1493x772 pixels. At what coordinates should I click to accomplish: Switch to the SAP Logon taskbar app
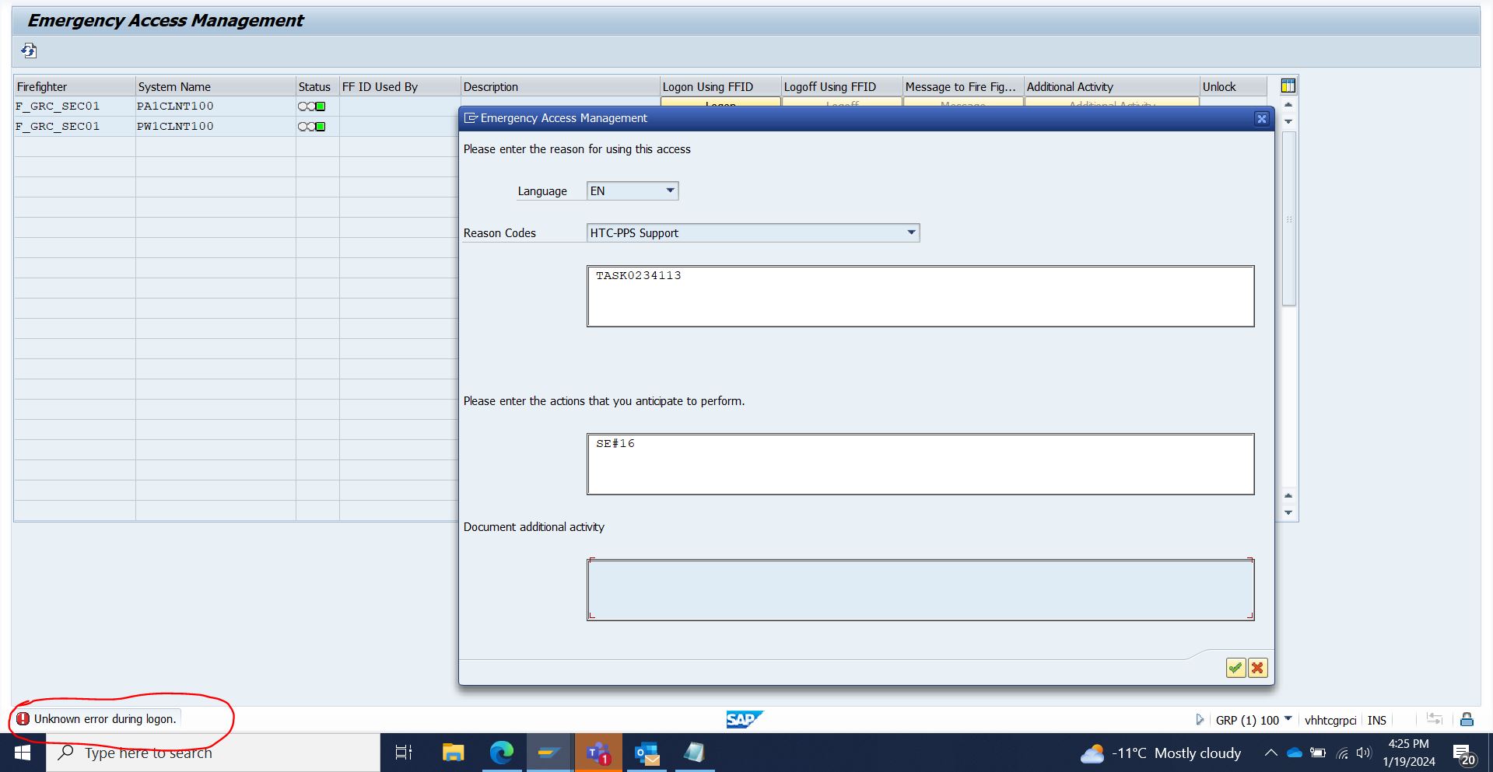(x=549, y=753)
